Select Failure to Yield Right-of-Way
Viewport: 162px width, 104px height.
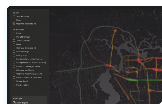click(x=14, y=66)
